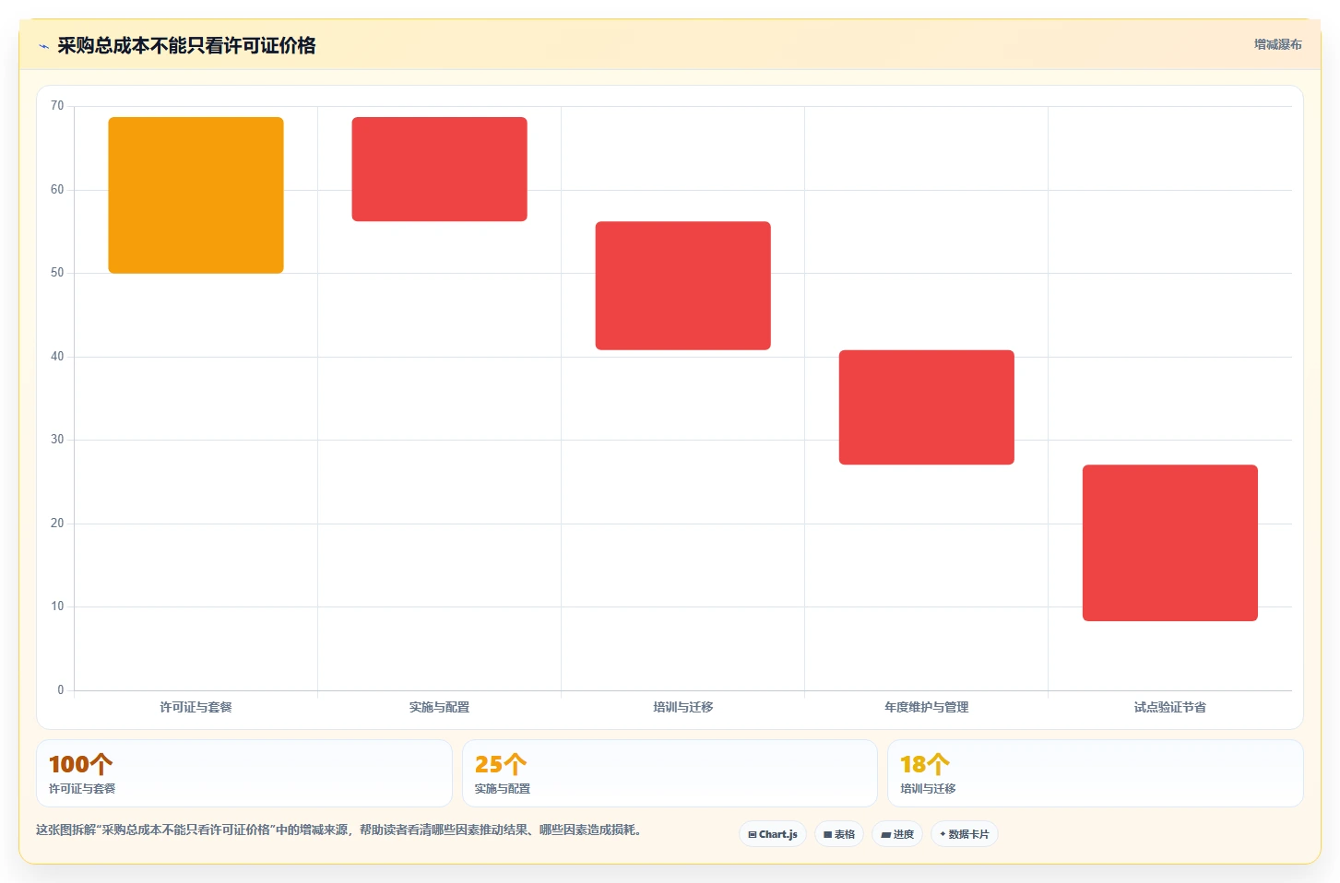Click y-axis tick value 30
Image resolution: width=1340 pixels, height=883 pixels.
(x=57, y=440)
